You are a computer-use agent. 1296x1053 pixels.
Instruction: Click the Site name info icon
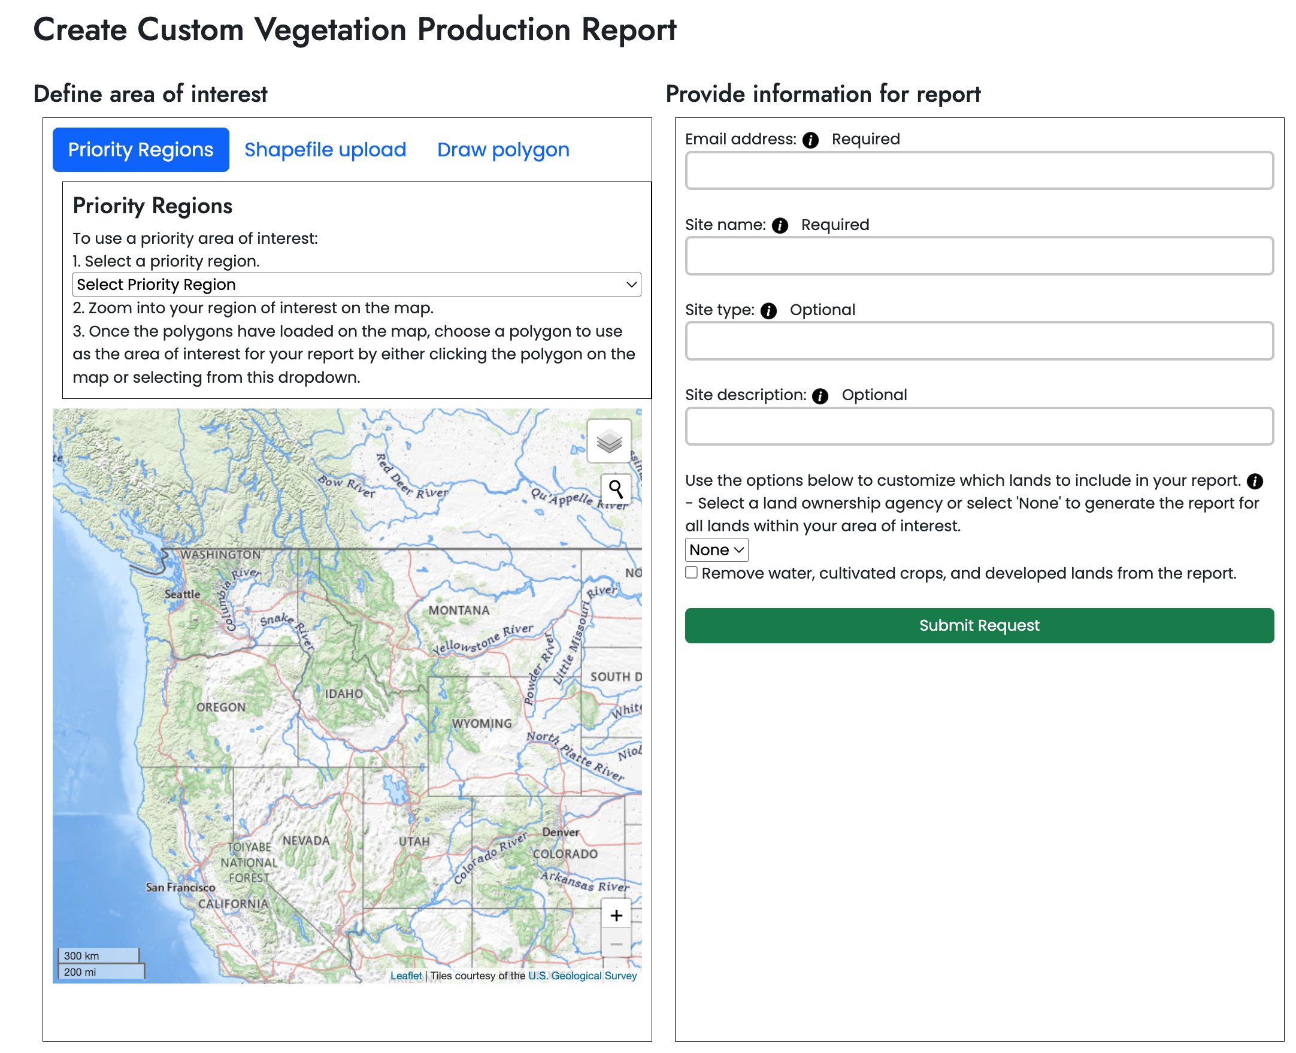click(x=779, y=226)
